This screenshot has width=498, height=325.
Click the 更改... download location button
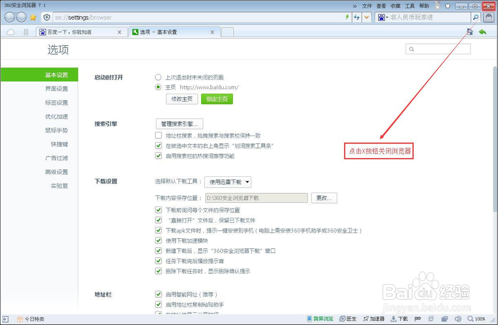pos(324,198)
